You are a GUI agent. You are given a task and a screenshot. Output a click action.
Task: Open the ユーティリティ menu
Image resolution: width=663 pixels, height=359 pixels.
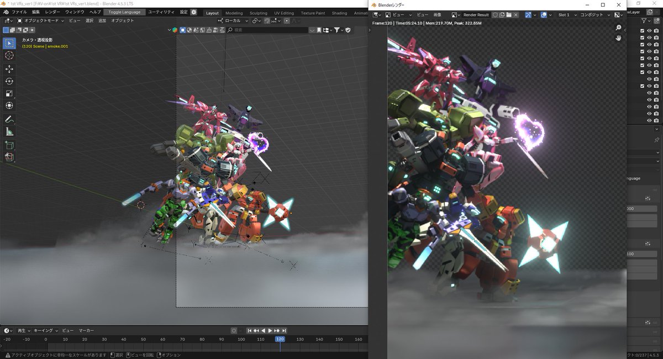161,12
